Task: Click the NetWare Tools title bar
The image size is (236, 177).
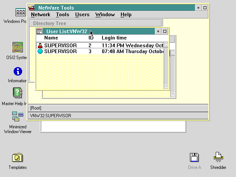Action: click(x=115, y=8)
